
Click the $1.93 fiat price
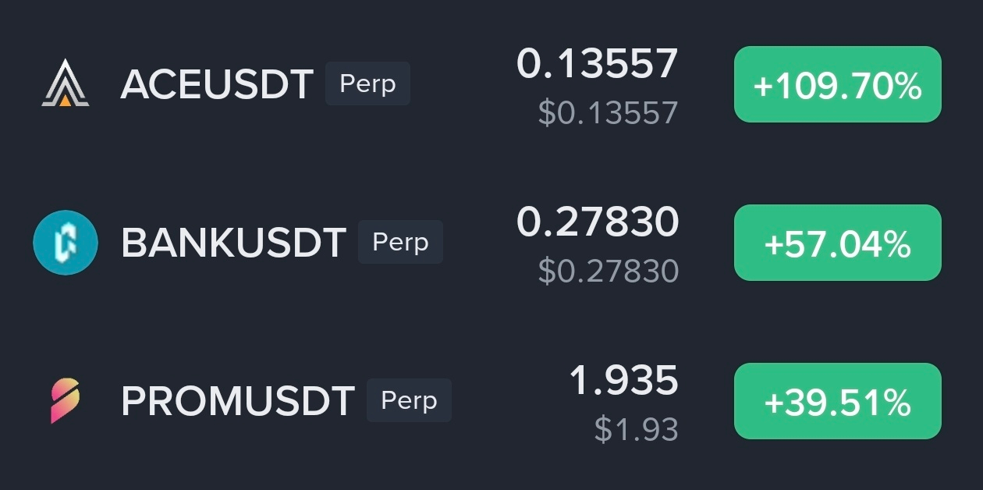coord(637,430)
